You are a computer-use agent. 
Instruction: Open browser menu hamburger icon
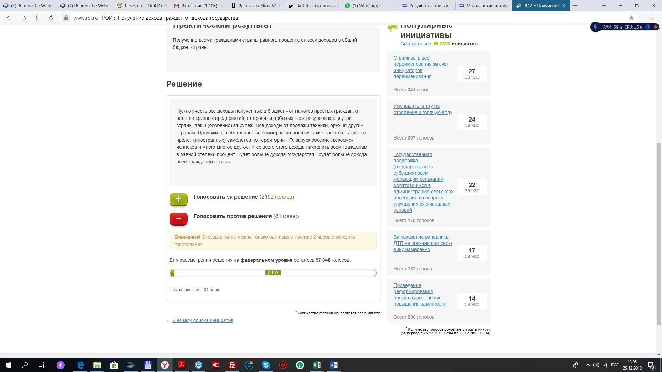(604, 6)
